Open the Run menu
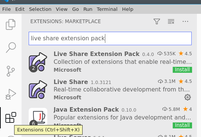 (88, 9)
